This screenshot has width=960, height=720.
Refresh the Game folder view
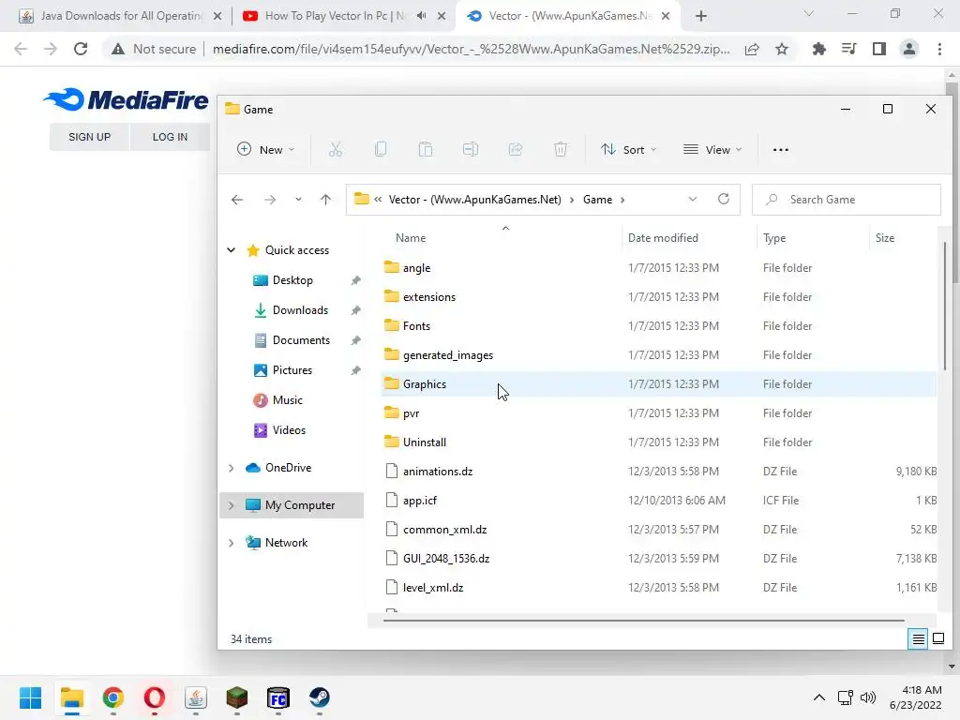pos(723,199)
